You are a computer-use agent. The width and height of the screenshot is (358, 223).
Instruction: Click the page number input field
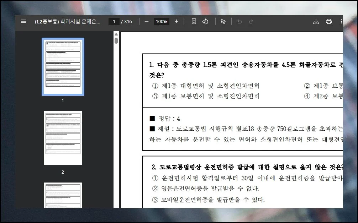point(114,21)
